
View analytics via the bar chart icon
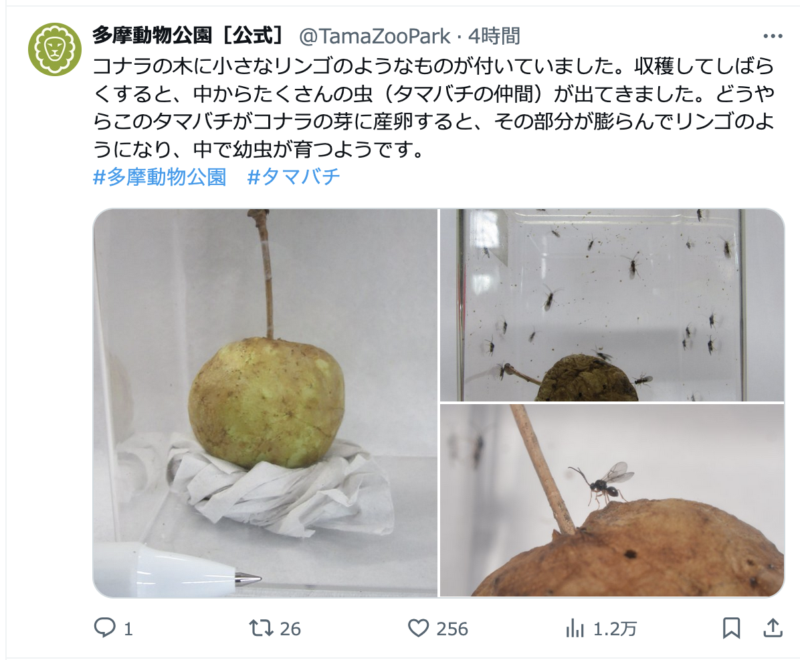pos(575,628)
